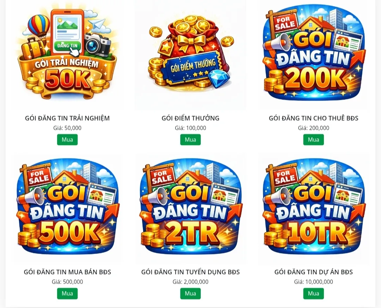This screenshot has height=308, width=381.
Task: Open the GÓI ĐIỂM THƯỞNG title
Action: [x=190, y=118]
